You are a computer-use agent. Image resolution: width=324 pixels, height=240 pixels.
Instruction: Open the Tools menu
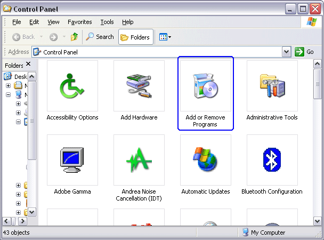click(x=107, y=22)
